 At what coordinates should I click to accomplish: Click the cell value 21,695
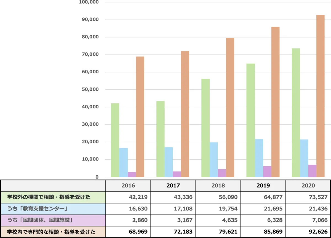click(x=273, y=209)
